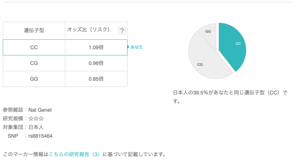Click the 0.96倍 odds ratio cell
Image resolution: width=296 pixels, height=168 pixels.
point(96,63)
